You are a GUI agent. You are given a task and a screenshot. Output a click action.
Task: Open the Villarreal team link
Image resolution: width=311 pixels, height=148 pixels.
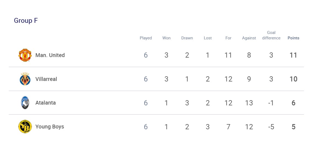point(46,79)
